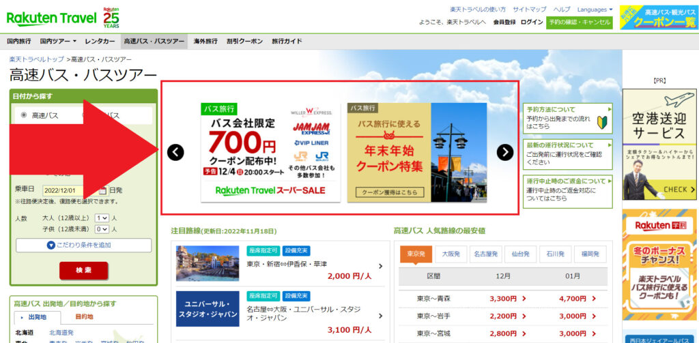
Task: Open 名古屋⇔大阪・ユニバーサル route chevron
Action: [x=380, y=316]
